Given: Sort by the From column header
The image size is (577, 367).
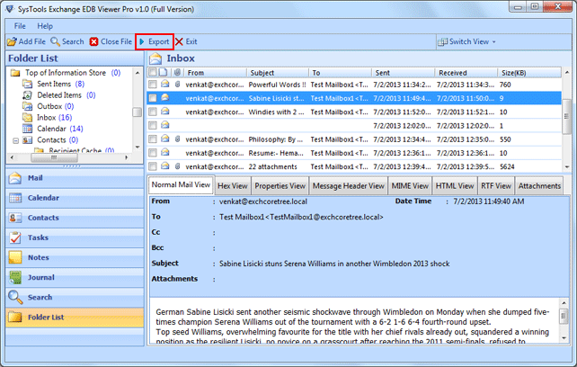Looking at the screenshot, I should tap(215, 73).
